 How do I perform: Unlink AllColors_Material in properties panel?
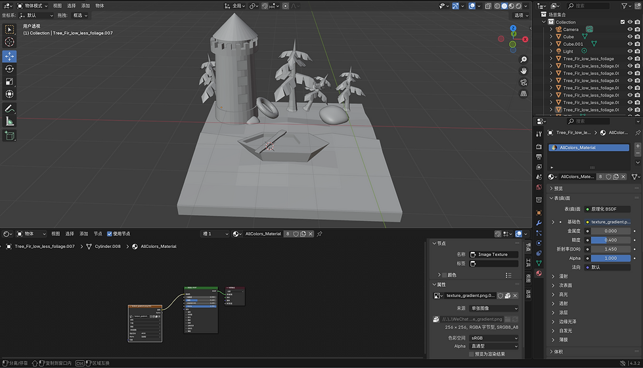pos(623,177)
